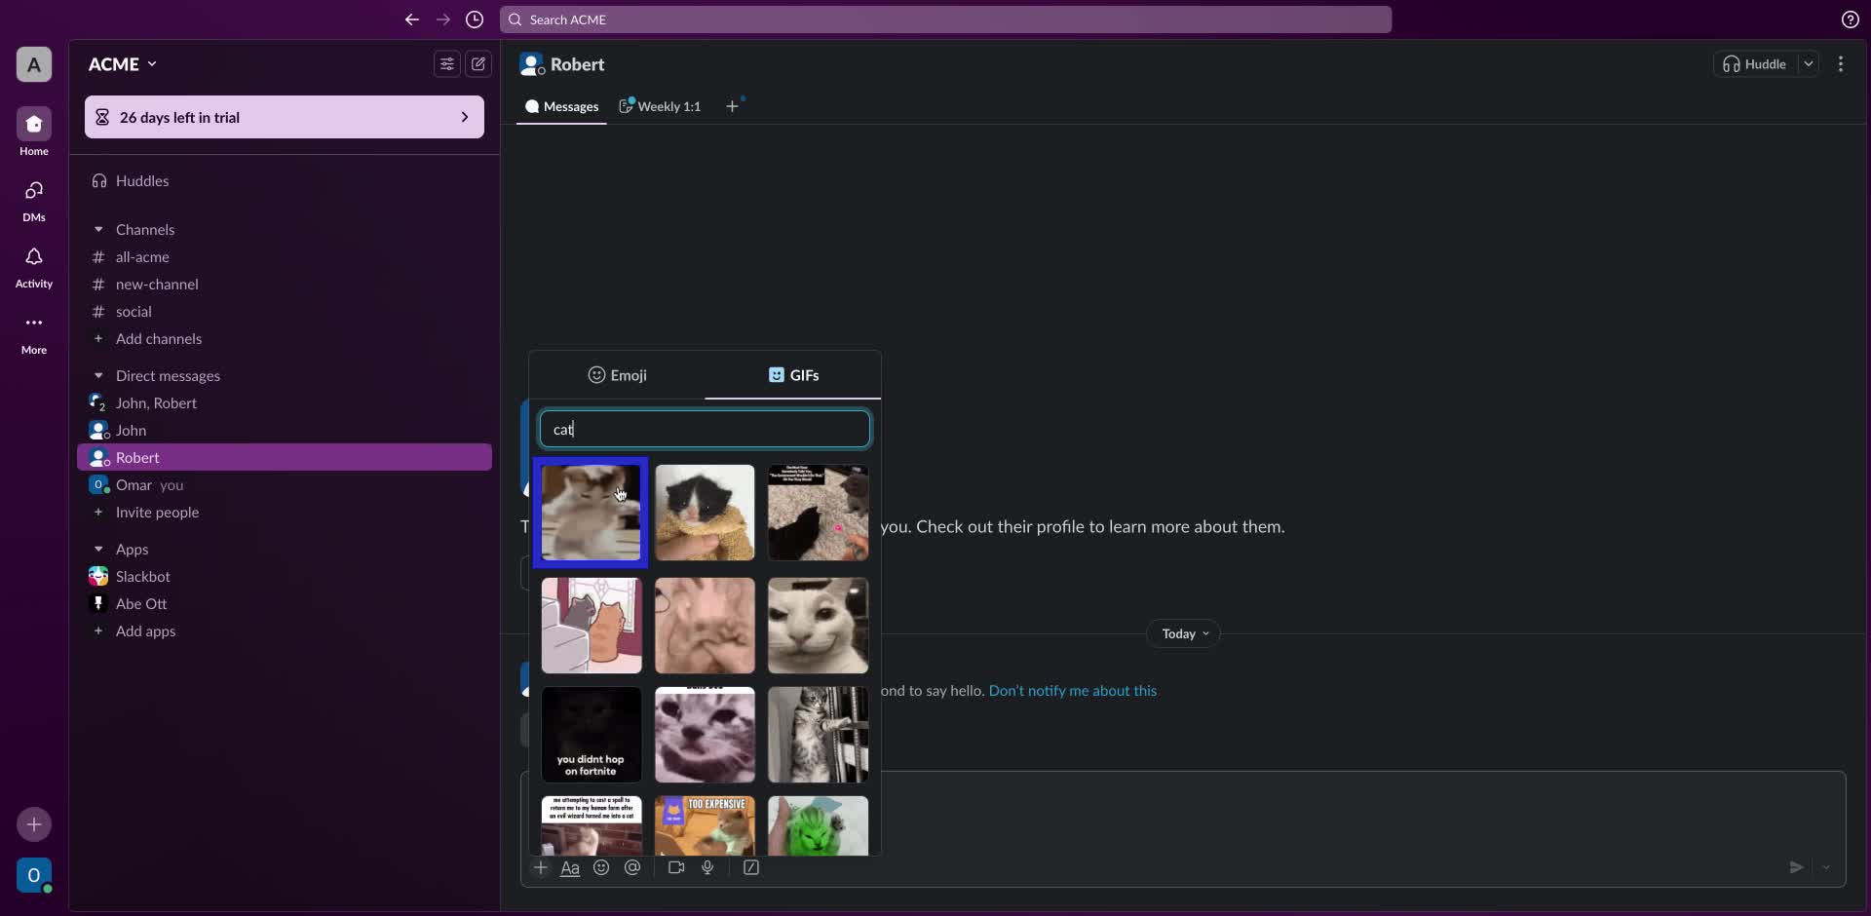The image size is (1871, 916).
Task: Collapse the Channels section
Action: 98,229
